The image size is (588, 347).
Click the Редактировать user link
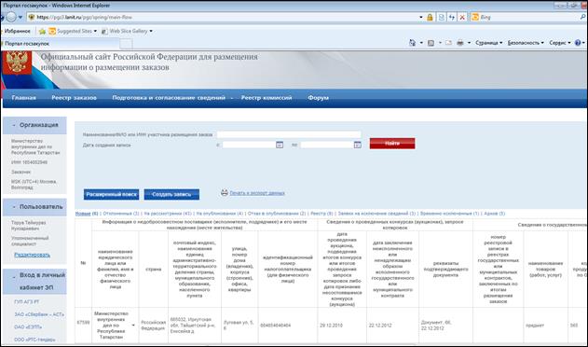[x=33, y=255]
